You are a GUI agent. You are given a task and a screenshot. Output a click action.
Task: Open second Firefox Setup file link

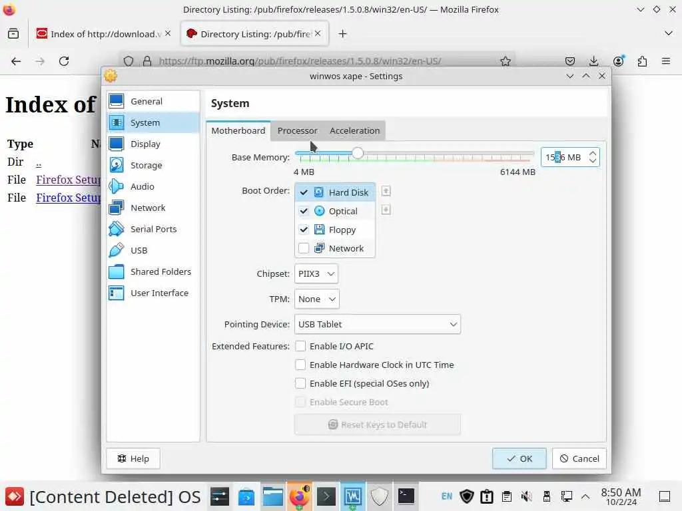[x=69, y=197]
